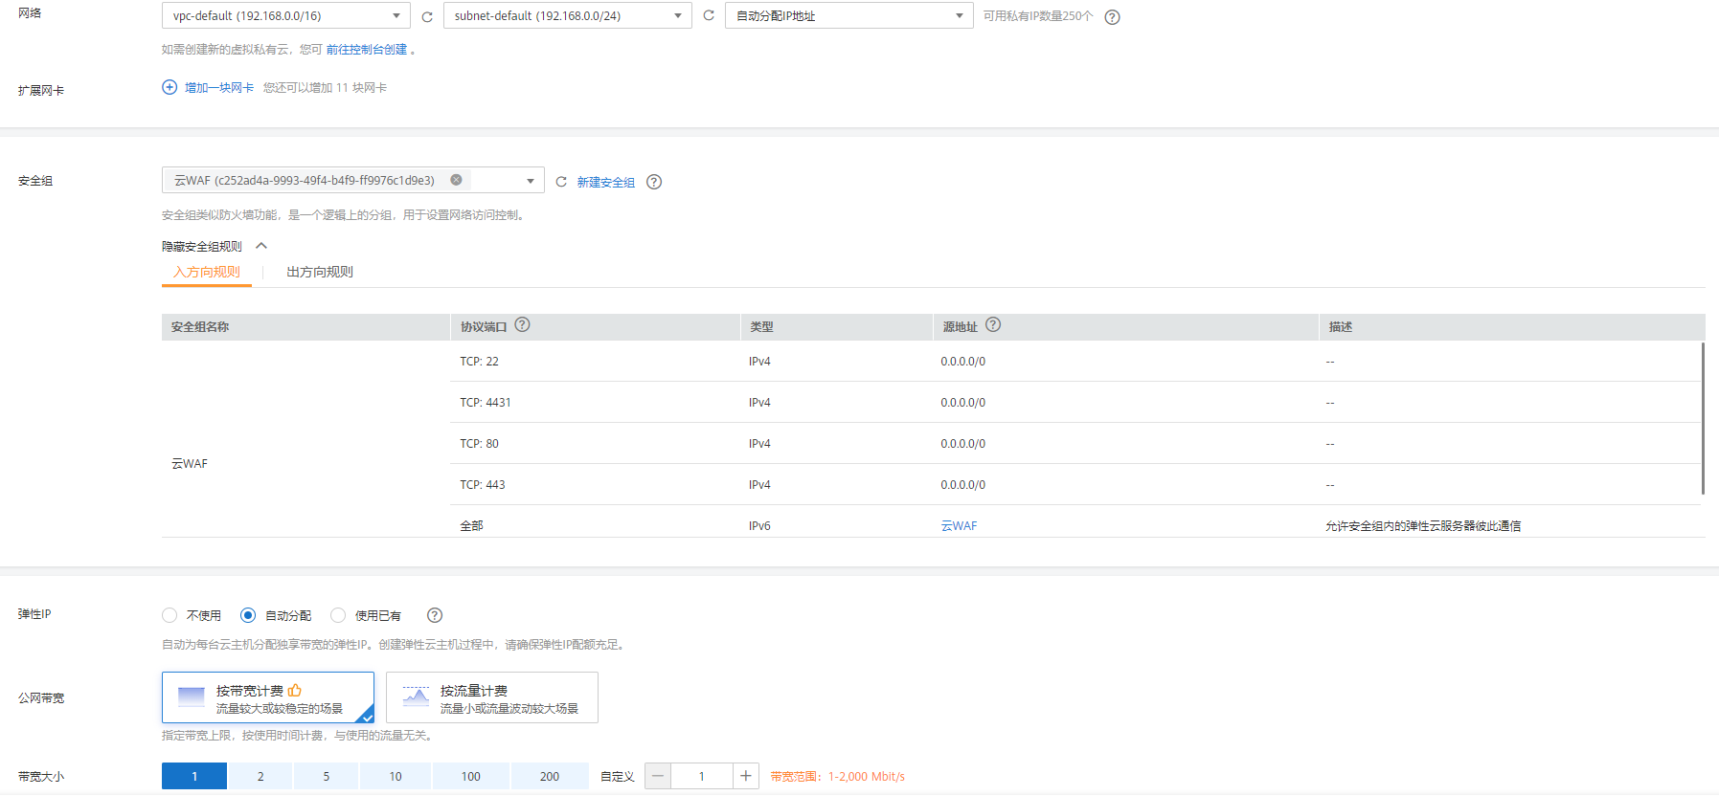The width and height of the screenshot is (1719, 796).
Task: Refresh the security group list
Action: point(561,182)
